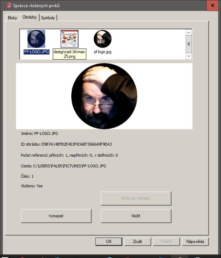Select the PF-LOGO.JPG thumbnail
The image size is (221, 258).
36,39
